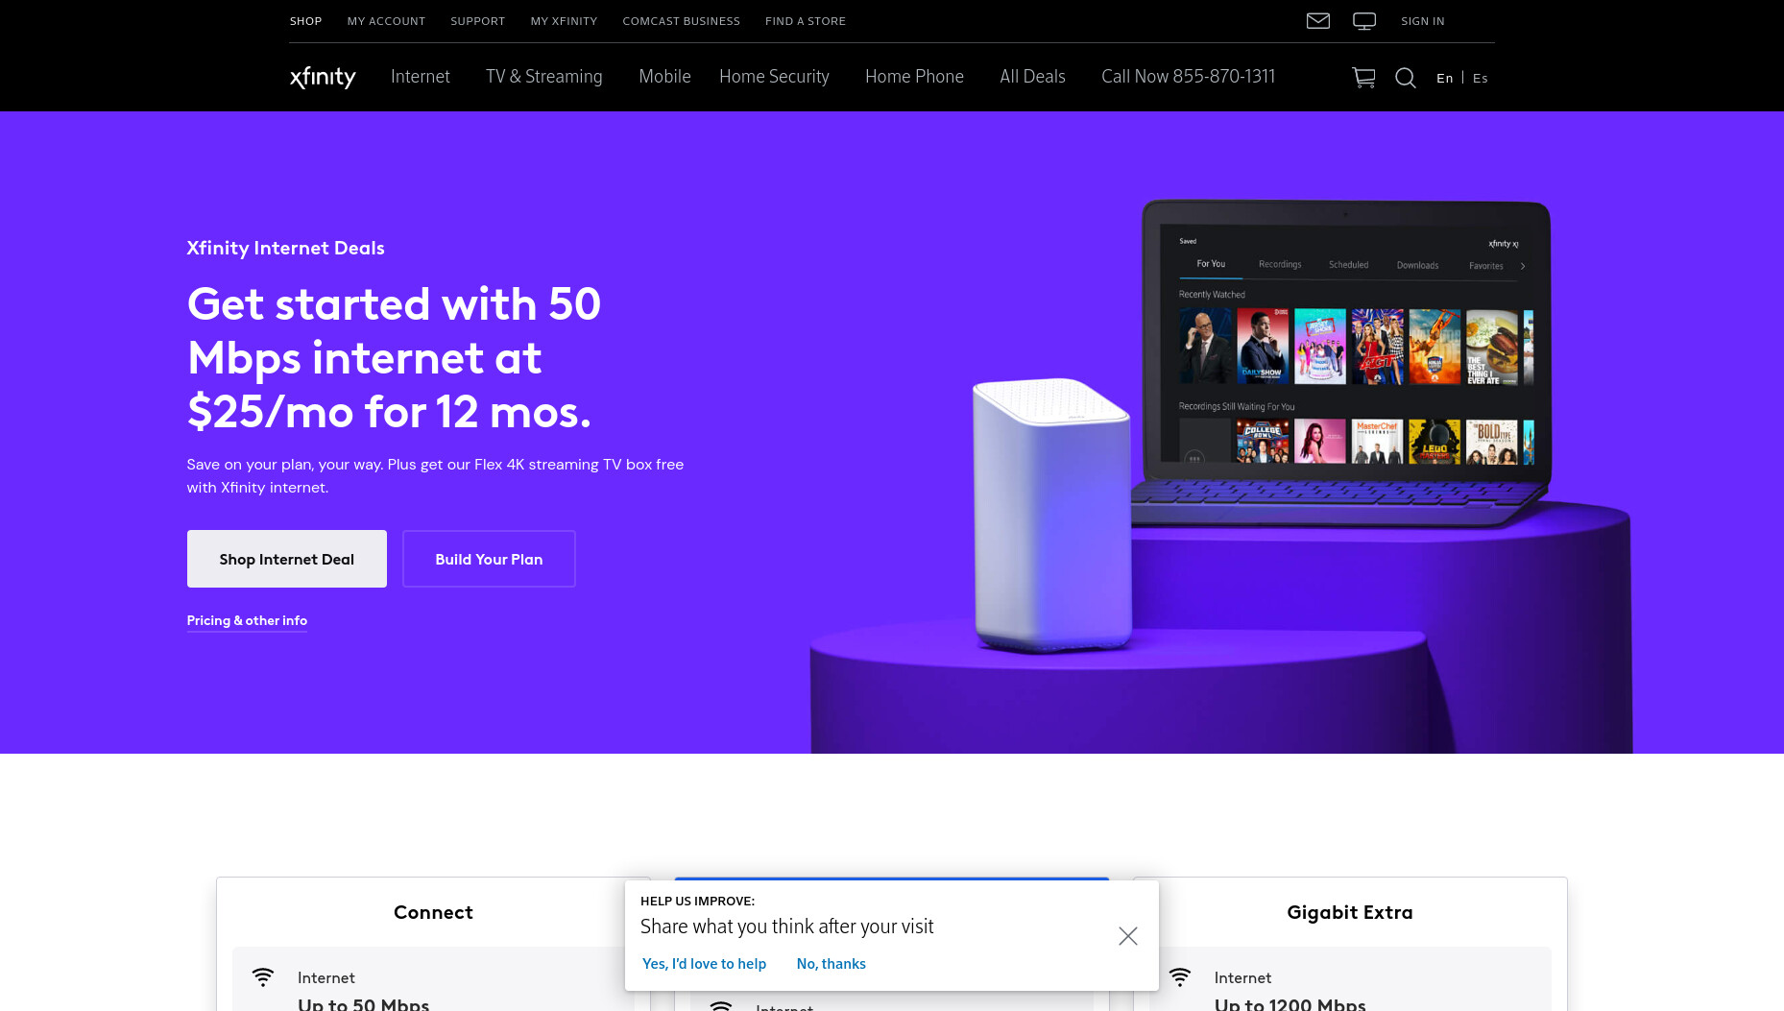Open the Internet navigation menu

pyautogui.click(x=421, y=77)
